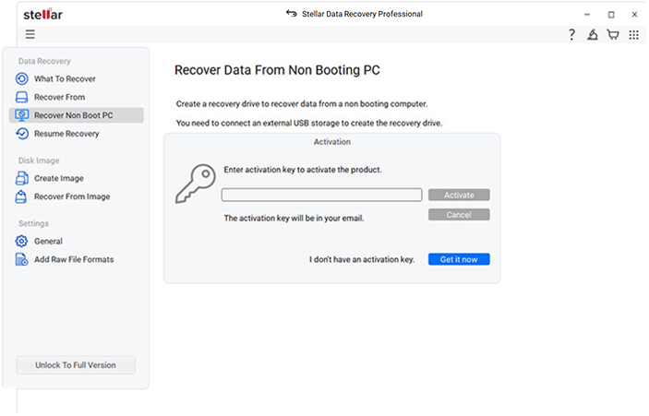Select Recover Non Boot PC menu item
649x416 pixels.
coord(74,115)
